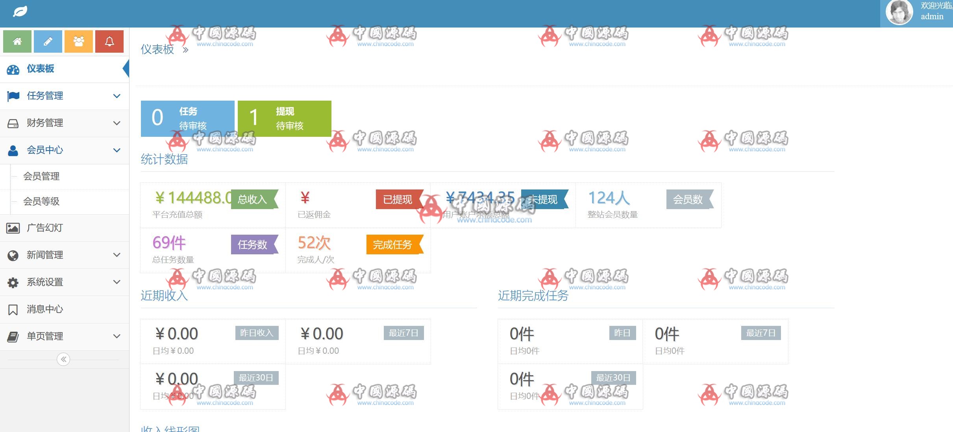Screen dimensions: 953x432
Task: Open the pencil/edit icon menu
Action: pyautogui.click(x=47, y=41)
